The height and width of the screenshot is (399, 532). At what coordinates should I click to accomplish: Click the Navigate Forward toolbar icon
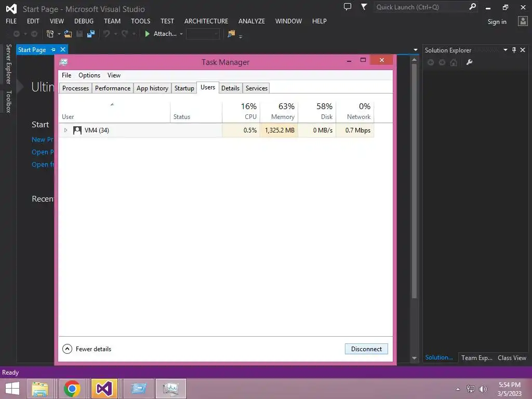coord(34,34)
